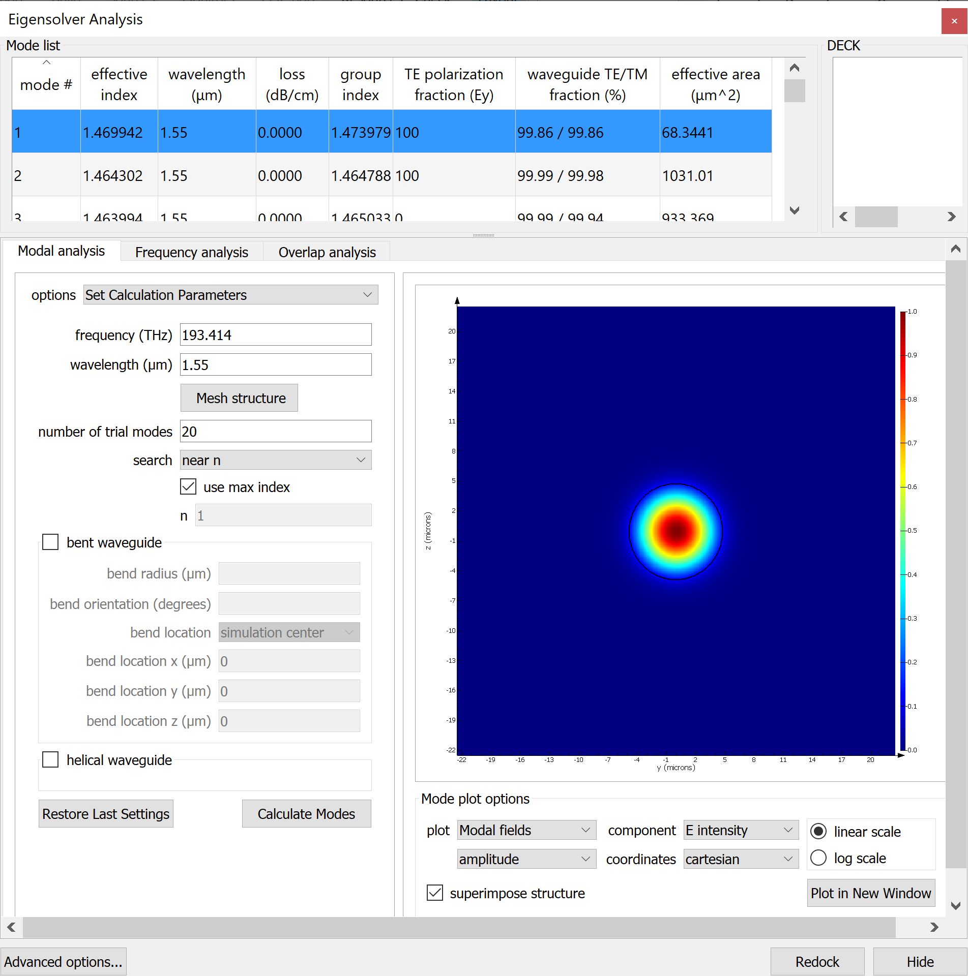Click the group index column header
The height and width of the screenshot is (976, 968).
[361, 84]
